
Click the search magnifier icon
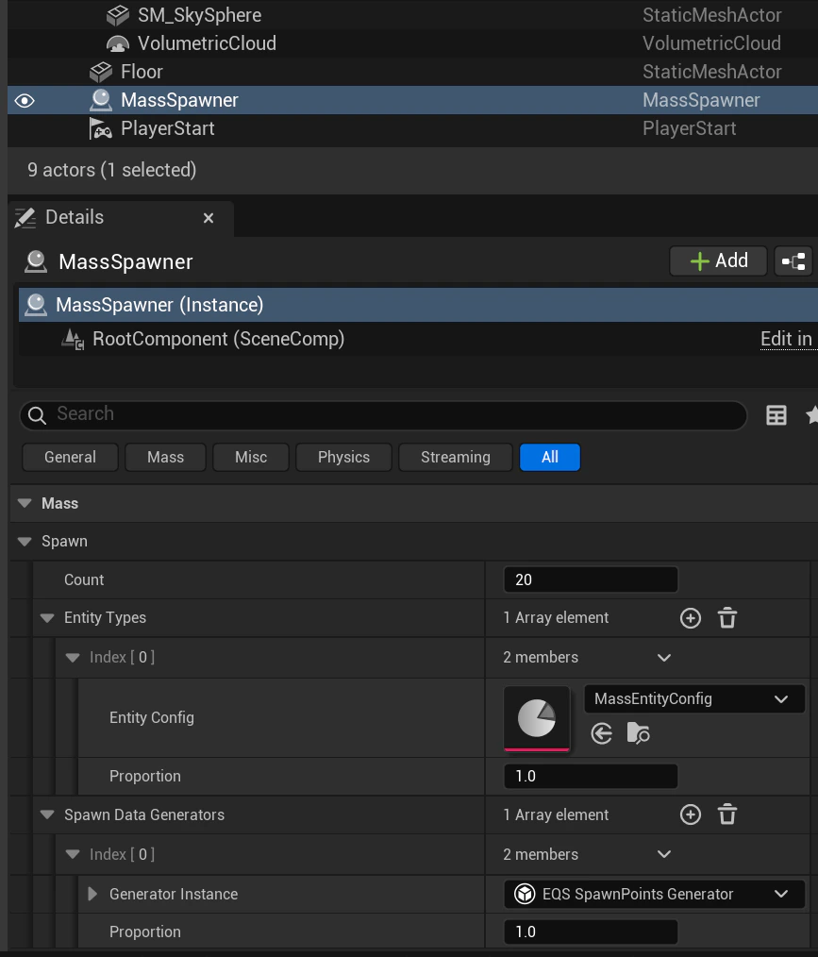click(37, 415)
